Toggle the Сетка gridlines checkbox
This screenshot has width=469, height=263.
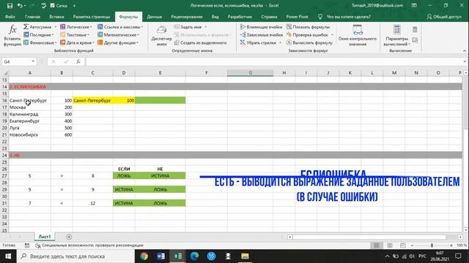pos(53,6)
